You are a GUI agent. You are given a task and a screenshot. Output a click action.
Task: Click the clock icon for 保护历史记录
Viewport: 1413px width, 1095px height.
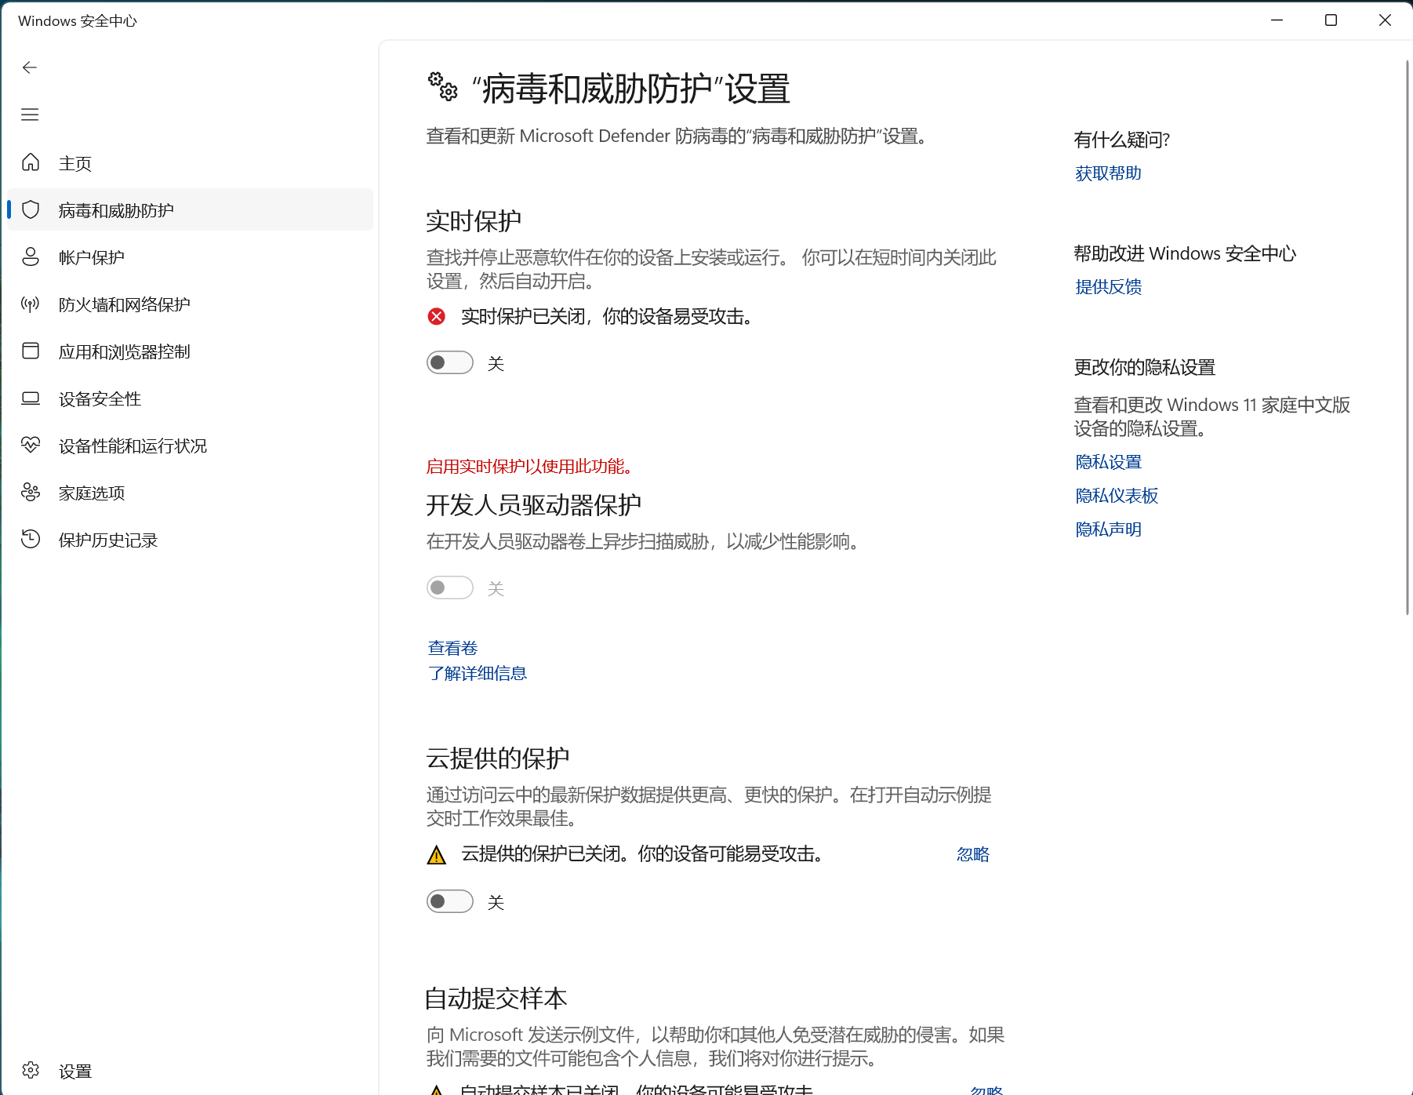(31, 539)
